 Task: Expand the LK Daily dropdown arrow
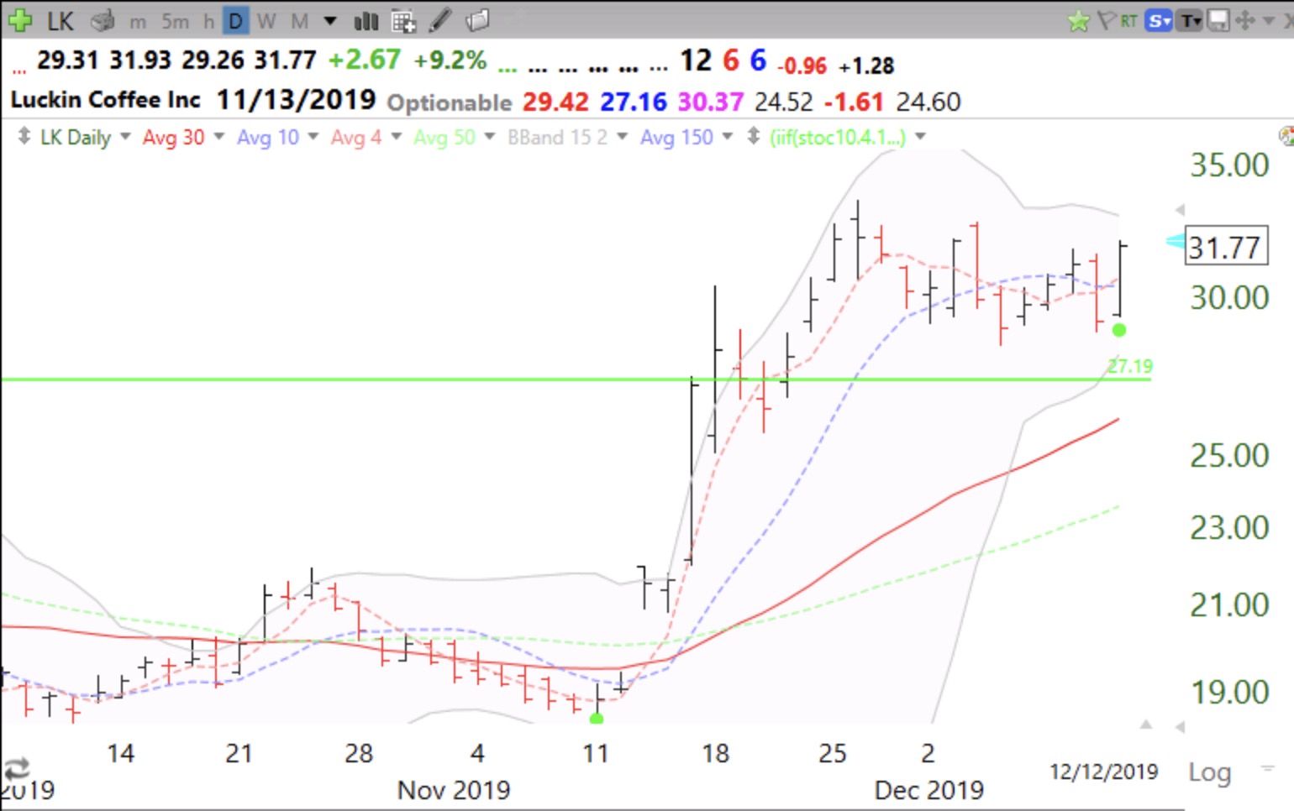125,136
